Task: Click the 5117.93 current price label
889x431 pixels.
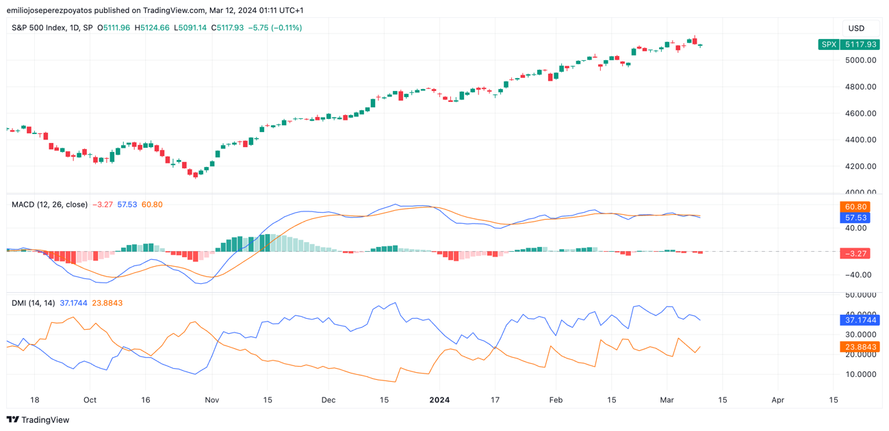Action: click(860, 44)
